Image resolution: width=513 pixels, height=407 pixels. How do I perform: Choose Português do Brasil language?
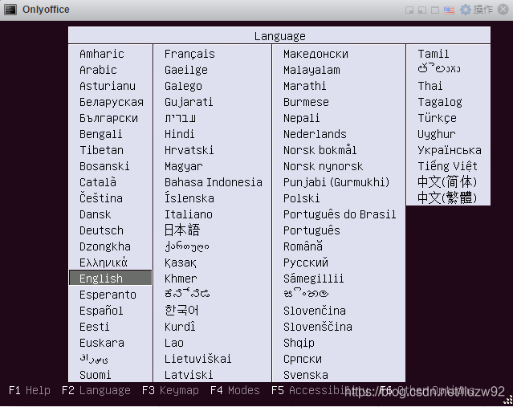point(340,214)
